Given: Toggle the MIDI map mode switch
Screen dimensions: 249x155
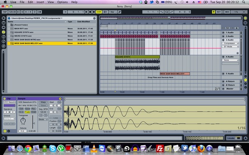Looking at the screenshot, I should [x=227, y=12].
